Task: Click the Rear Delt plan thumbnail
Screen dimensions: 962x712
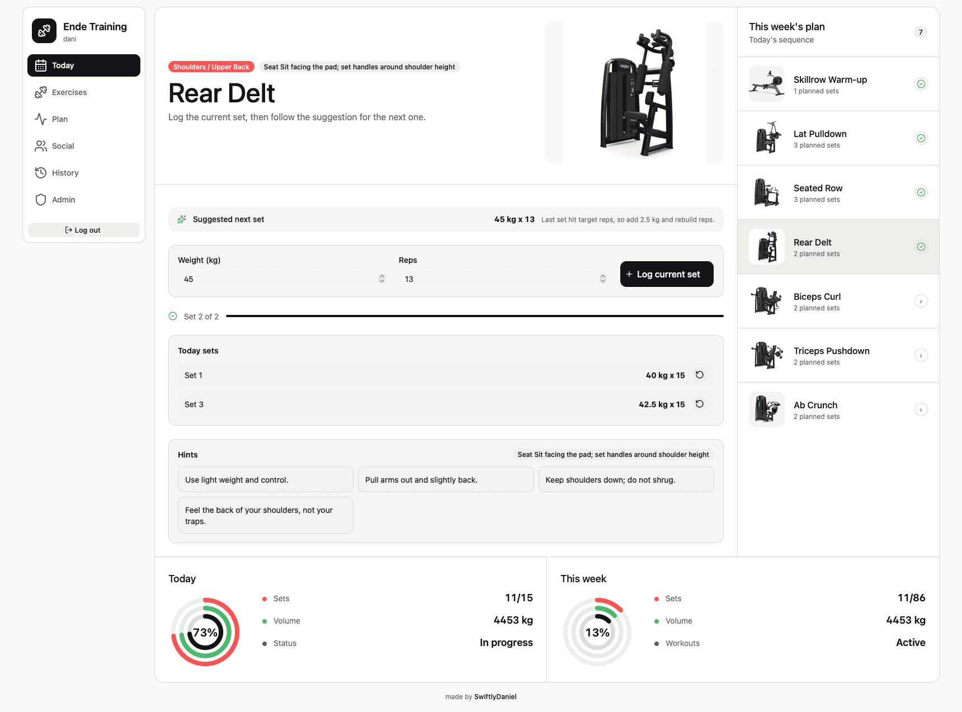Action: click(767, 247)
